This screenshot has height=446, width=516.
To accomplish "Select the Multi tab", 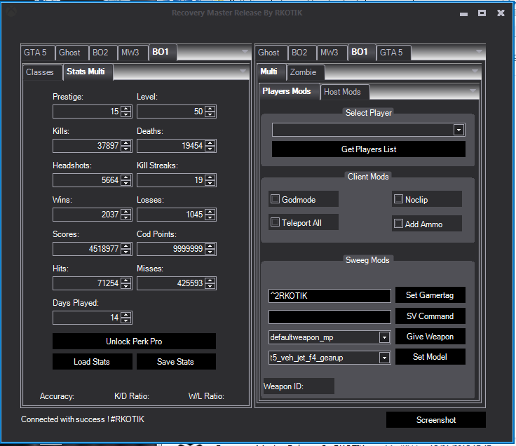I will [x=271, y=72].
